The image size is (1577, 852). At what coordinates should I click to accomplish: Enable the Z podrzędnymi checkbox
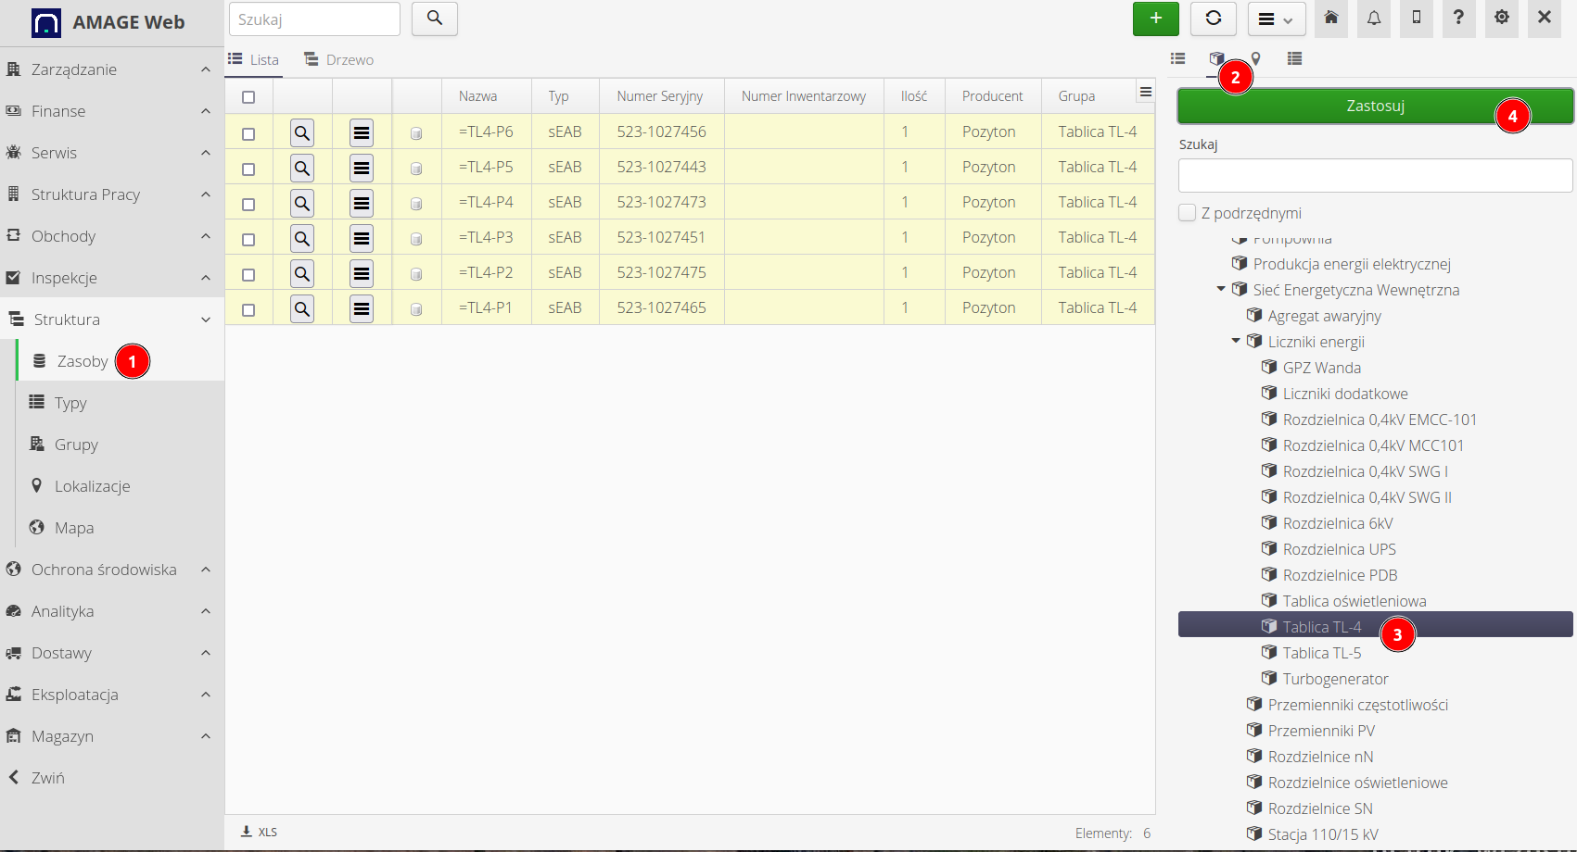pos(1187,213)
